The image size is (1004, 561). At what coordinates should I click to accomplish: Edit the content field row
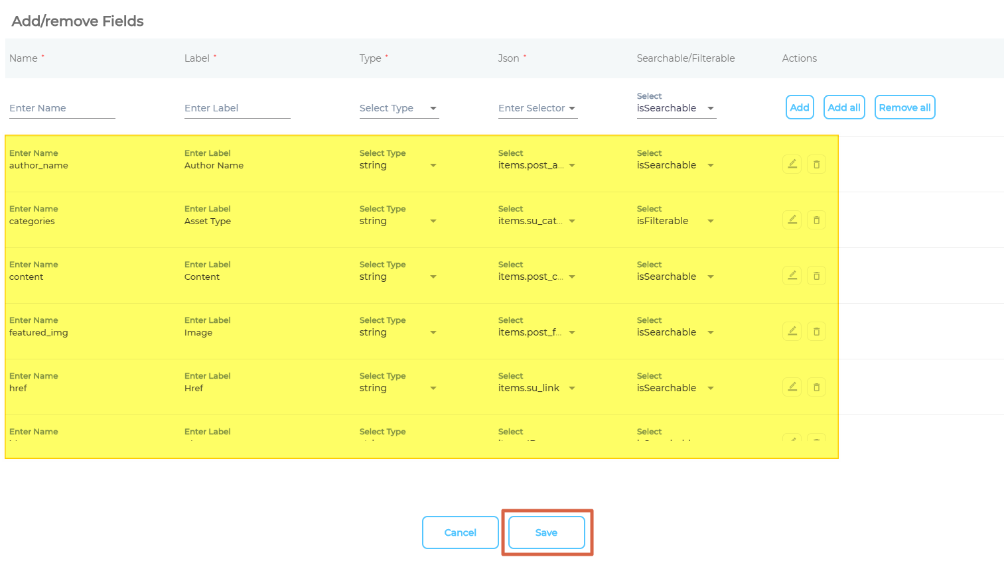click(x=792, y=275)
